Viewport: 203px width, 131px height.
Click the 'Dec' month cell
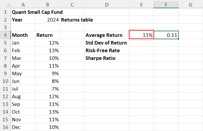(x=23, y=127)
